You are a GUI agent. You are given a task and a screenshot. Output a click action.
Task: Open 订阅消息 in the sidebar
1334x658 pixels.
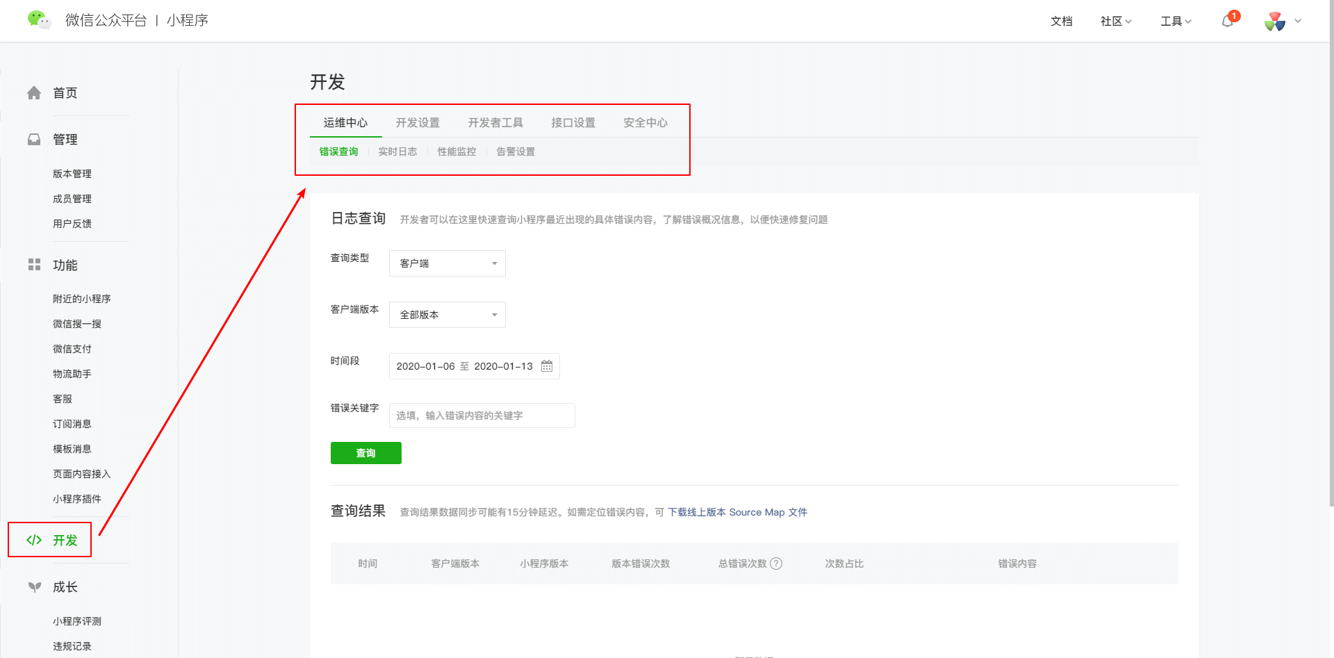(72, 424)
